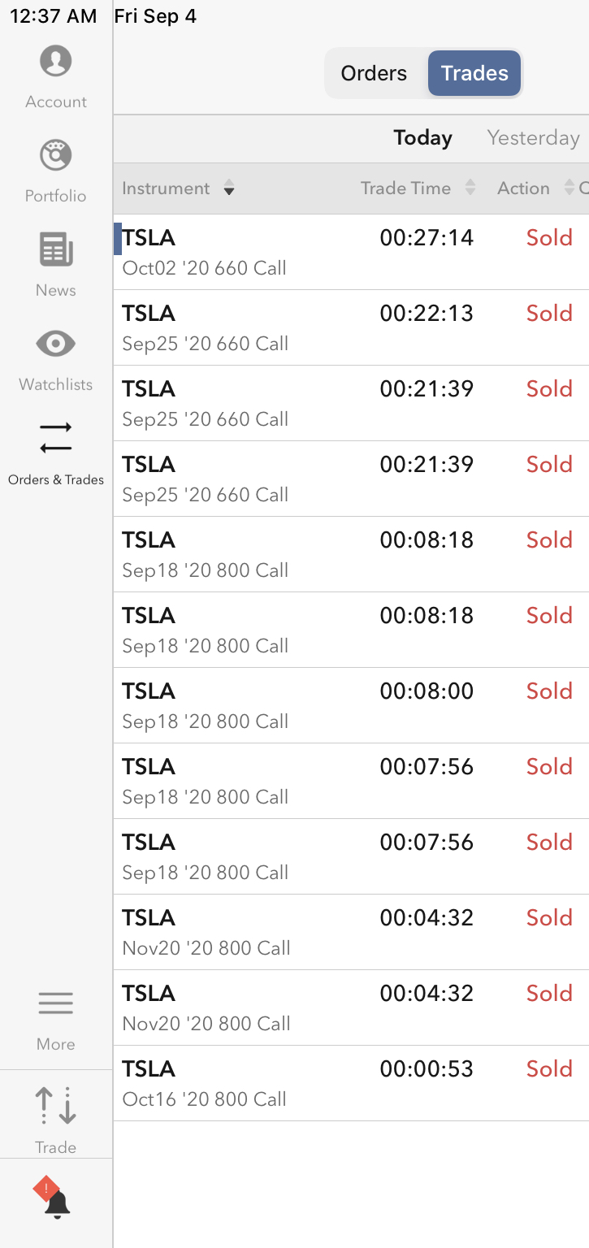Switch to Yesterday's trades tab
Viewport: 589px width, 1248px height.
[533, 138]
